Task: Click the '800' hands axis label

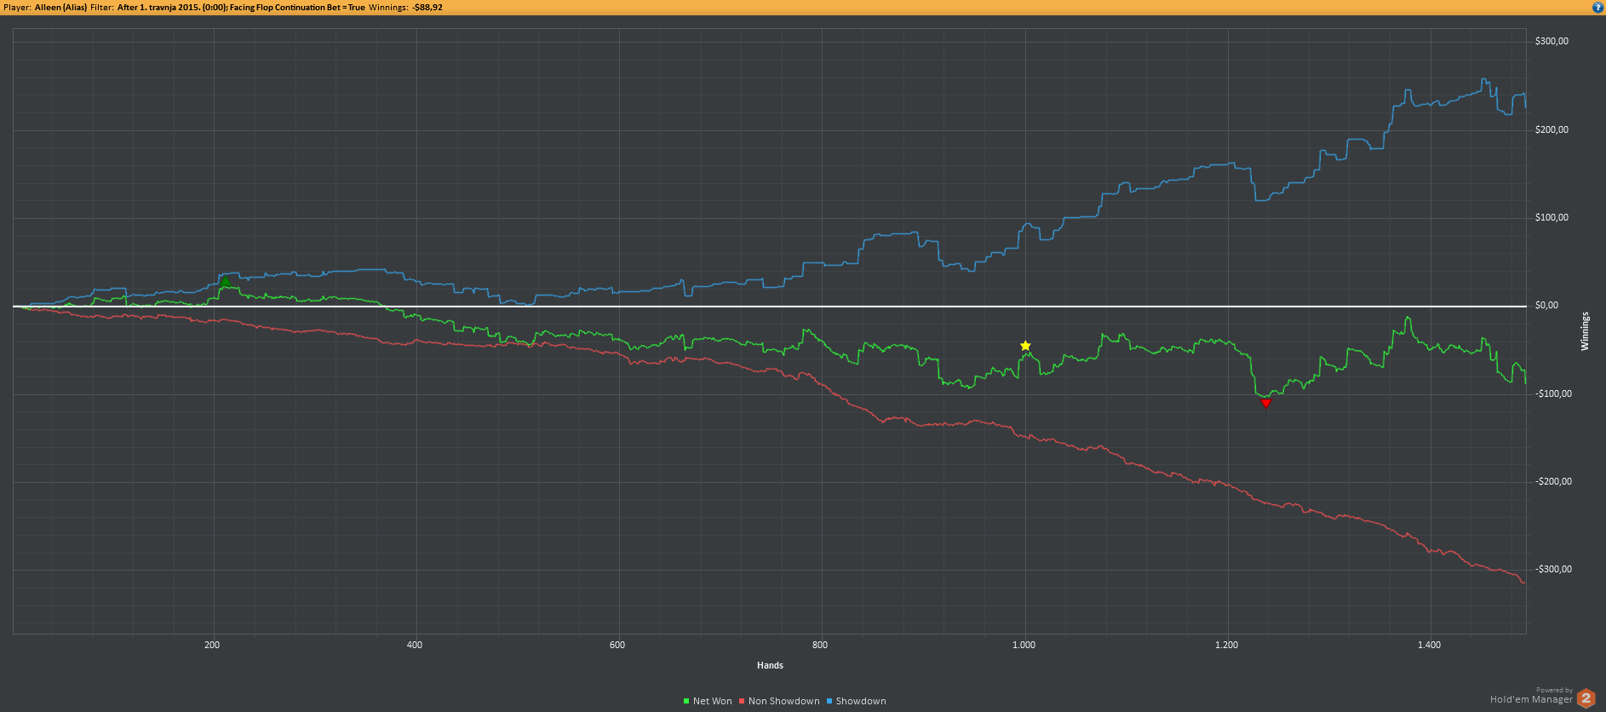Action: pyautogui.click(x=820, y=645)
